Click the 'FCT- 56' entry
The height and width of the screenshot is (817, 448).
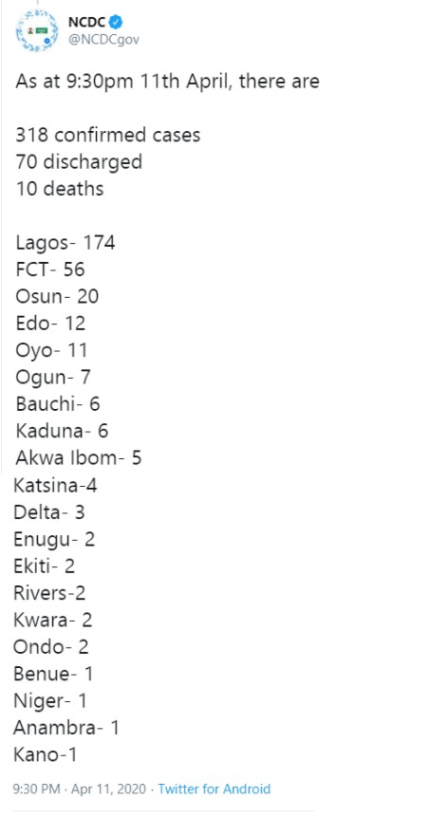[50, 269]
